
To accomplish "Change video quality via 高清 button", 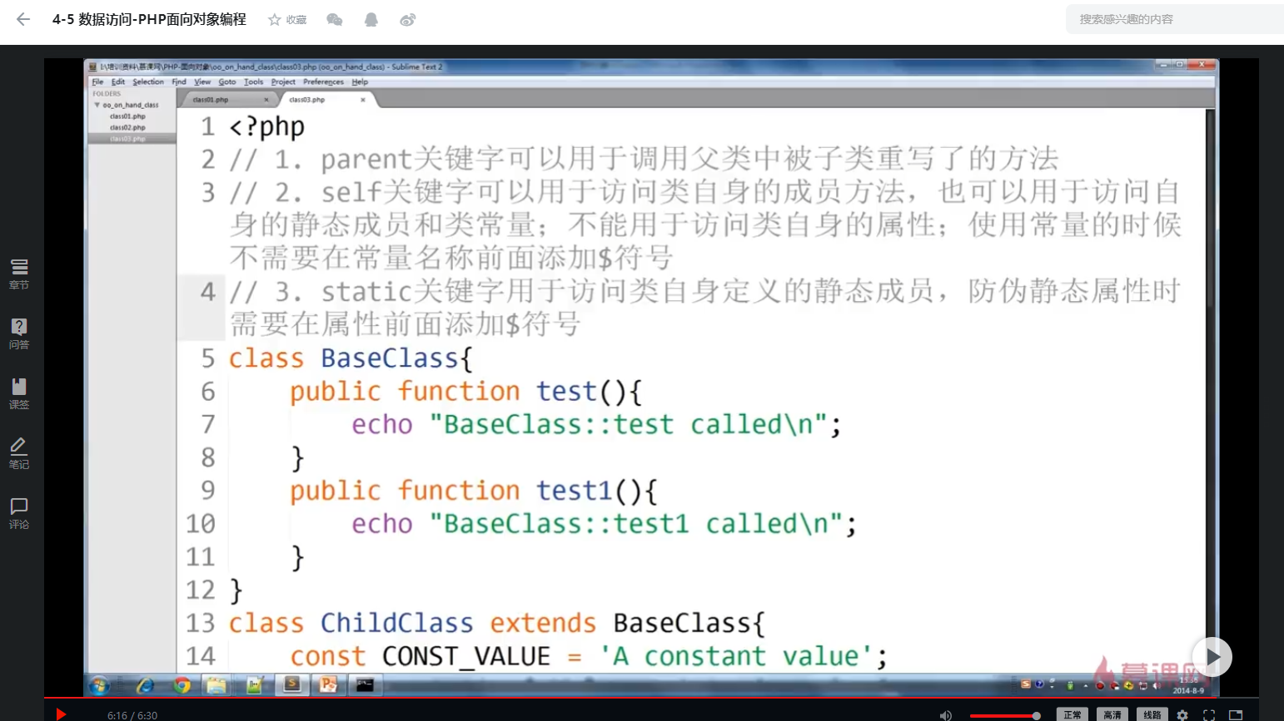I will tap(1112, 715).
